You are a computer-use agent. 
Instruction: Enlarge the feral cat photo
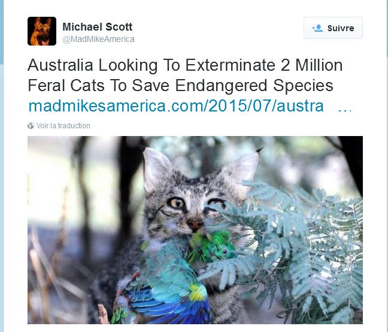[x=195, y=230]
